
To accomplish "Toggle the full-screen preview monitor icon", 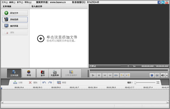I will coord(152,75).
